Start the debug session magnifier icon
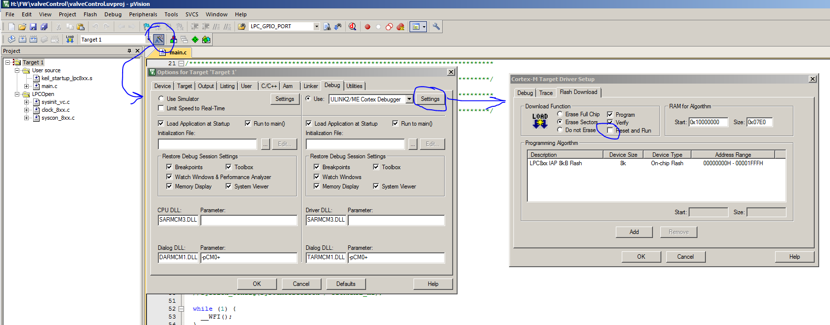The height and width of the screenshot is (325, 830). coord(352,27)
